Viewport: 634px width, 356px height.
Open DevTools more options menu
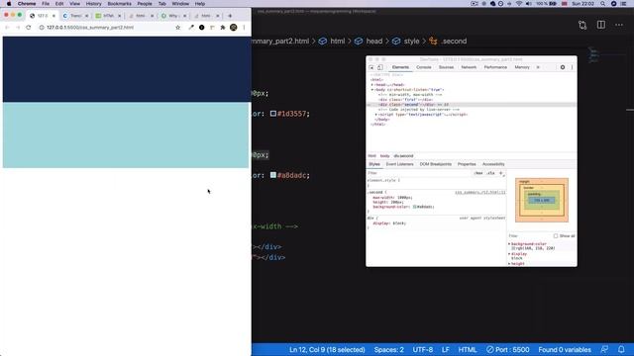tap(572, 67)
